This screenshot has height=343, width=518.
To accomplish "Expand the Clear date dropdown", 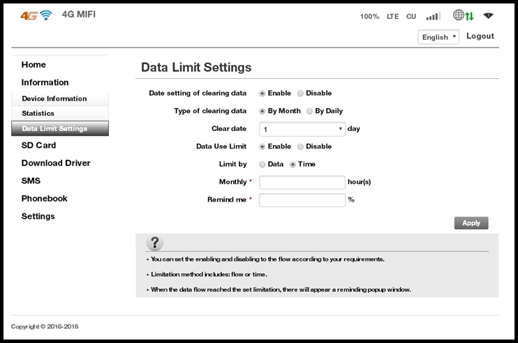I will pos(302,129).
